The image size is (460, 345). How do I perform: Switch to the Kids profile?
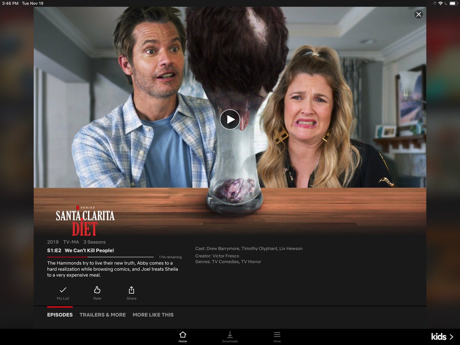[442, 337]
